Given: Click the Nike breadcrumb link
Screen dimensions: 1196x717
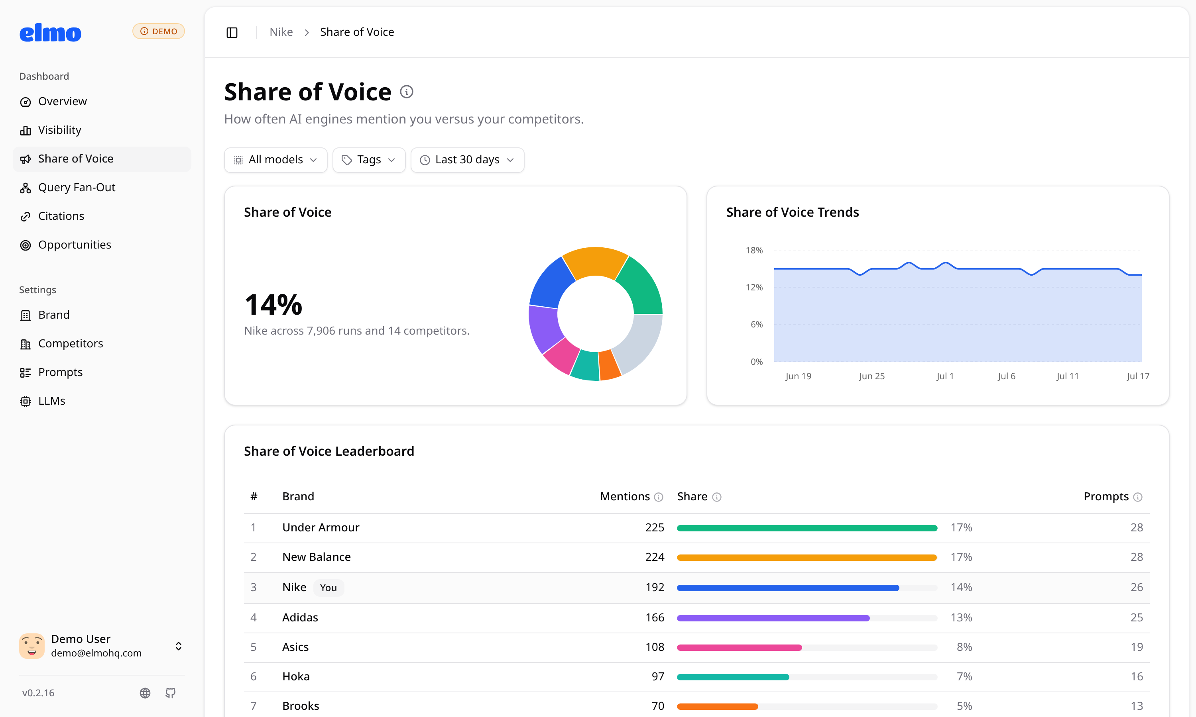Looking at the screenshot, I should tap(281, 32).
